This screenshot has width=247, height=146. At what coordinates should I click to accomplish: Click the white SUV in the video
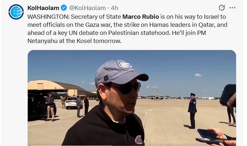(72, 103)
